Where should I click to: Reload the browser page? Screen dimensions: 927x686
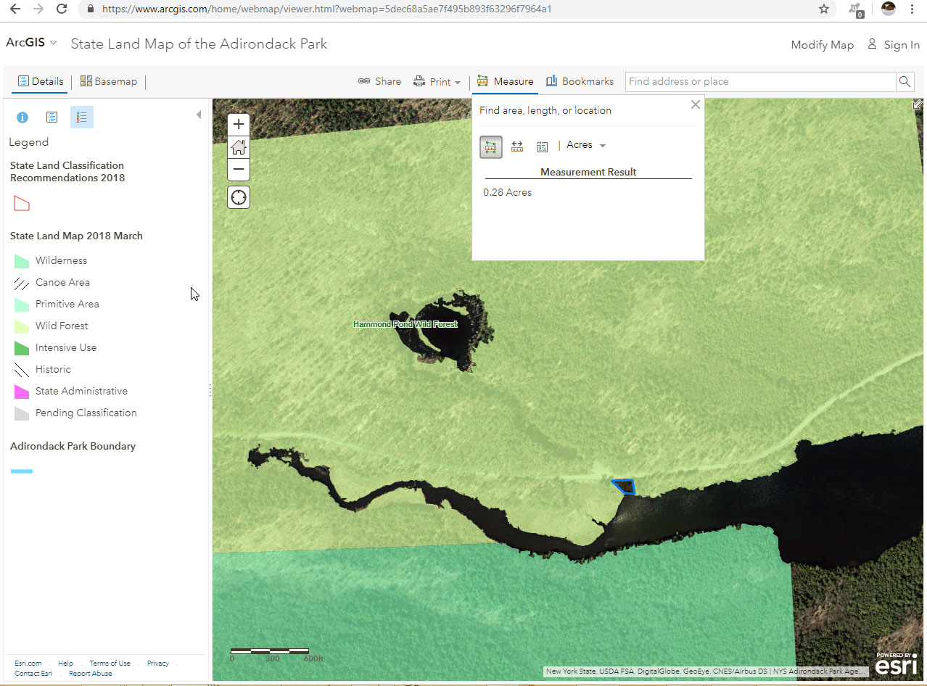(62, 9)
